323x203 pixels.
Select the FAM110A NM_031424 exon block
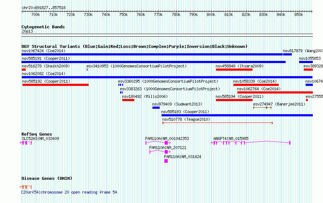pos(166,161)
